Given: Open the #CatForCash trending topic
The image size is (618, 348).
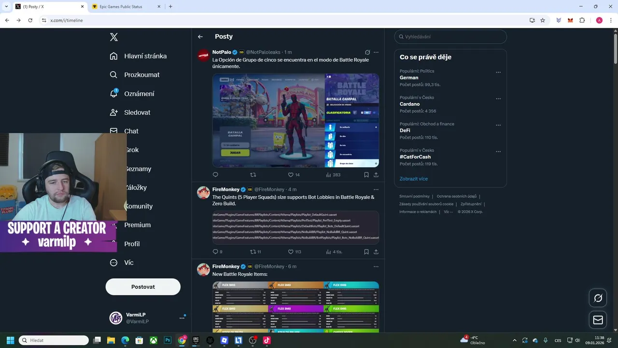Looking at the screenshot, I should point(415,157).
